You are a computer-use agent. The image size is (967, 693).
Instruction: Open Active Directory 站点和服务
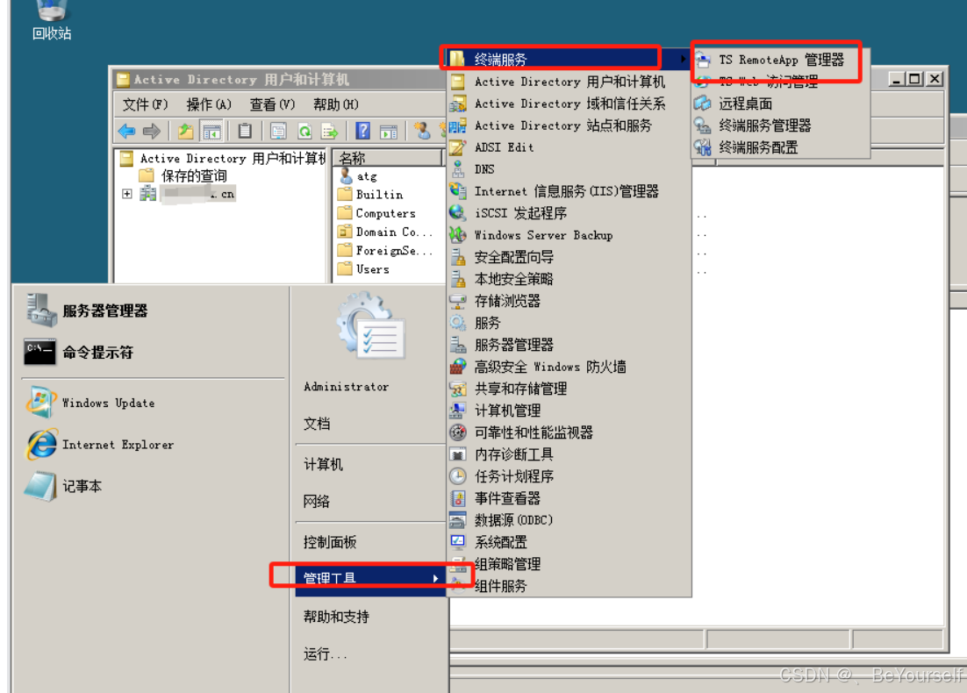(568, 125)
